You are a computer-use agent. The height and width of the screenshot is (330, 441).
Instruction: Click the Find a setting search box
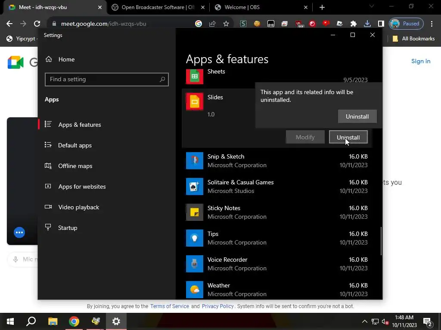coord(107,79)
